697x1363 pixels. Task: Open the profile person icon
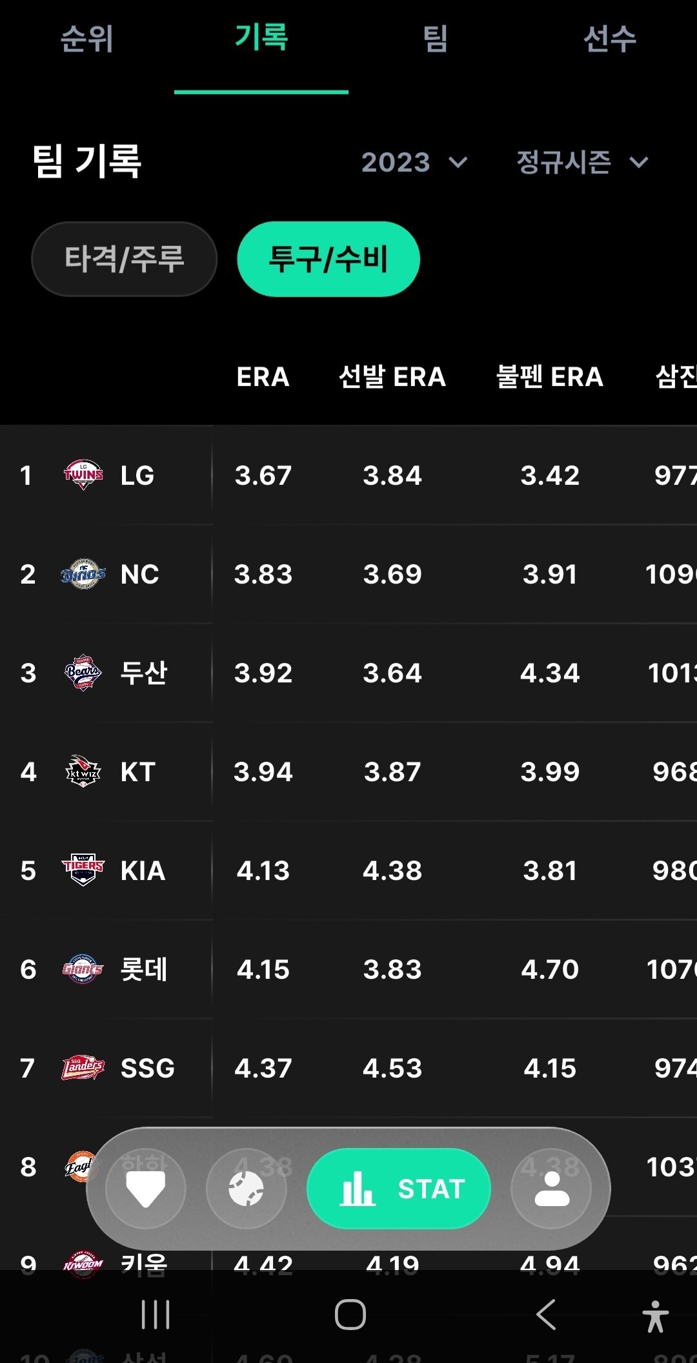551,1188
